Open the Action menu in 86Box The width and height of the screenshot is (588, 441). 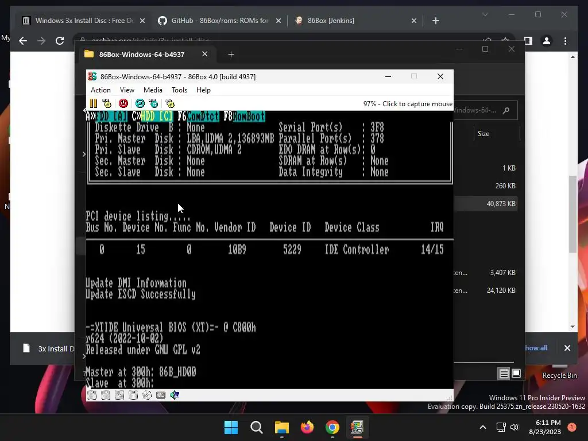(x=100, y=90)
